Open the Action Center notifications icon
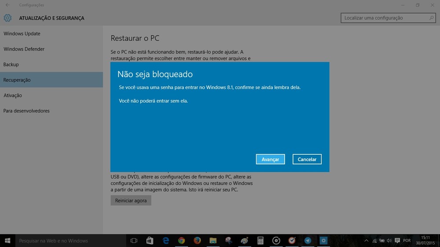The height and width of the screenshot is (247, 440). (397, 240)
